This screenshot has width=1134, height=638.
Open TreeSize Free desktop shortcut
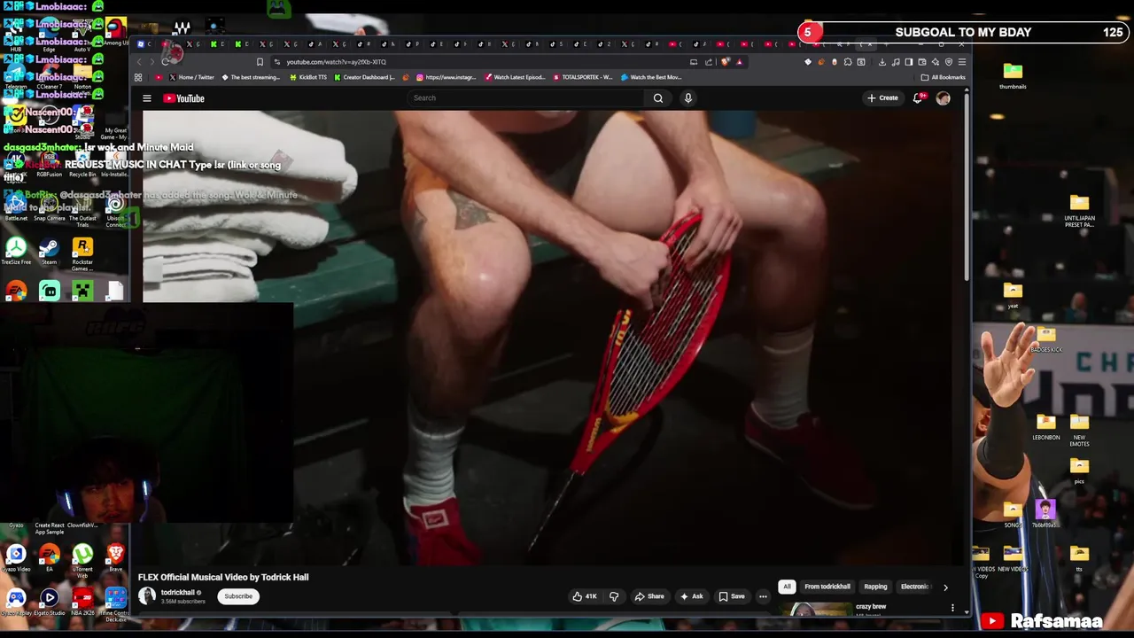click(16, 251)
